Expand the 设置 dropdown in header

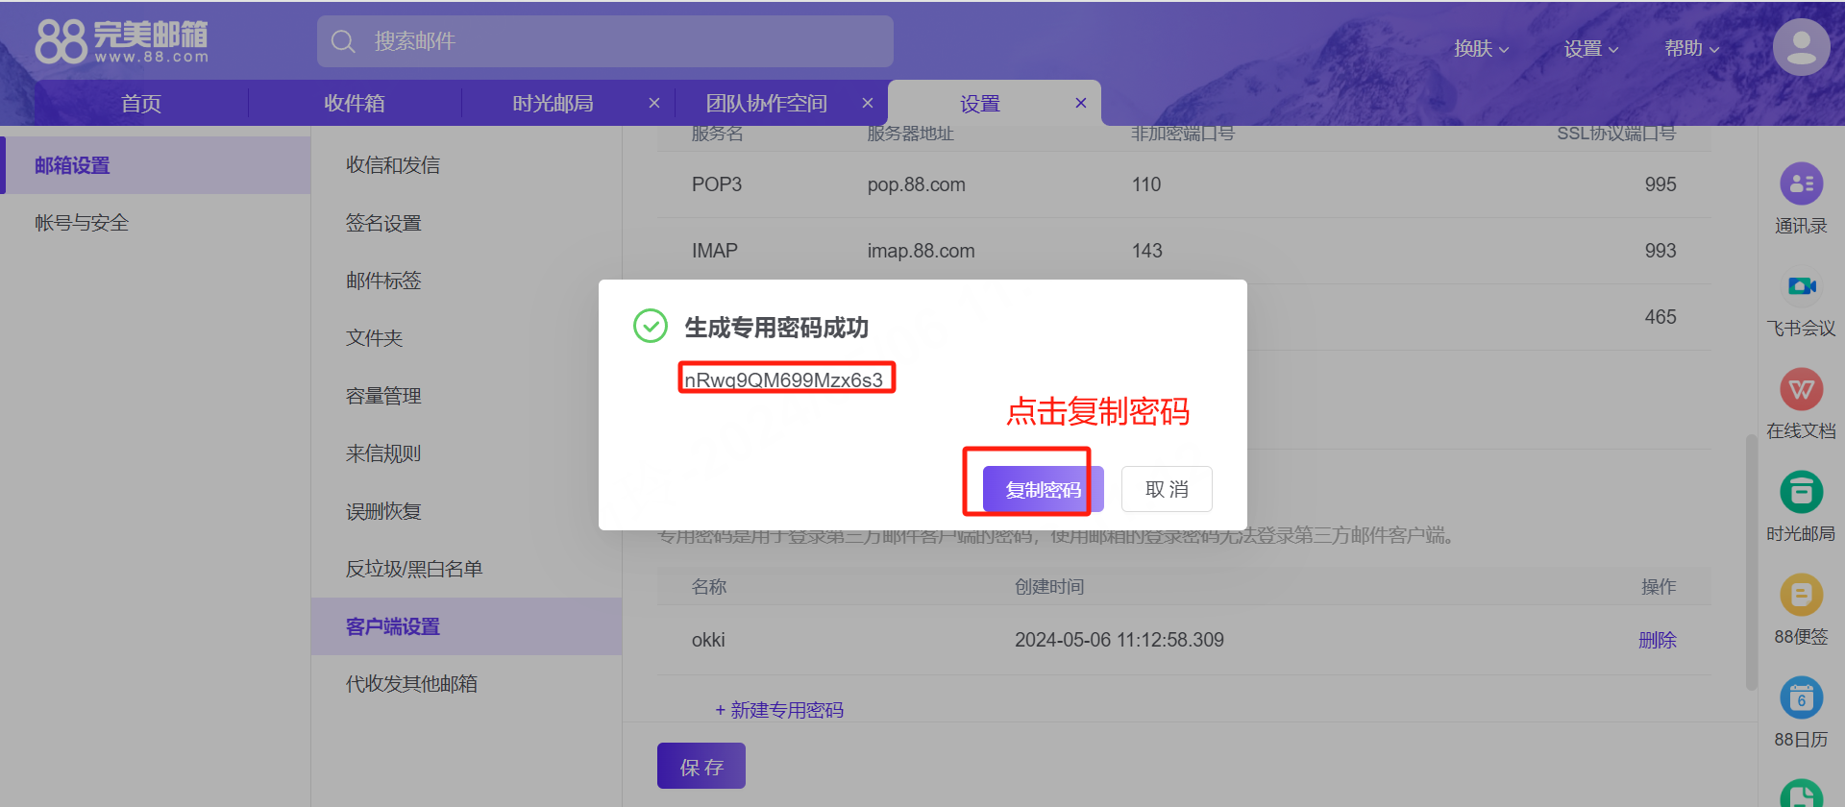coord(1590,49)
